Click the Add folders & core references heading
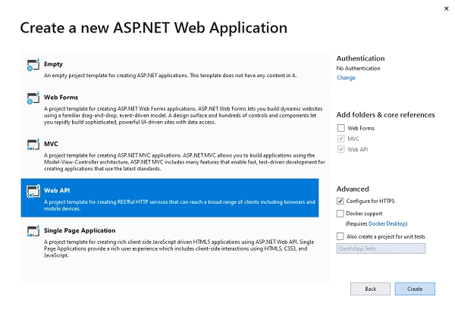 pyautogui.click(x=386, y=115)
